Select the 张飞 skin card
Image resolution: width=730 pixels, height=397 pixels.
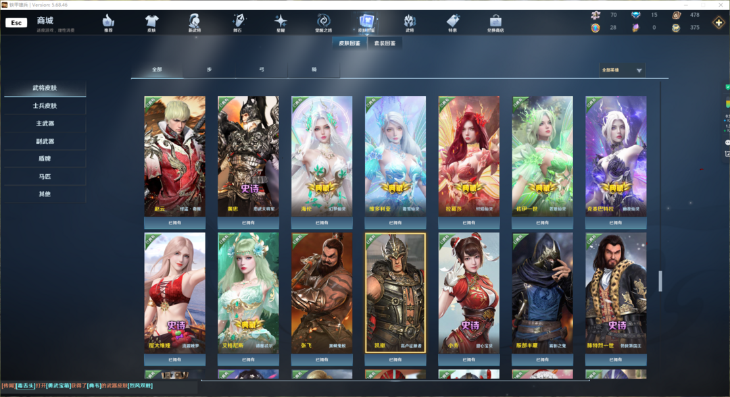(322, 292)
